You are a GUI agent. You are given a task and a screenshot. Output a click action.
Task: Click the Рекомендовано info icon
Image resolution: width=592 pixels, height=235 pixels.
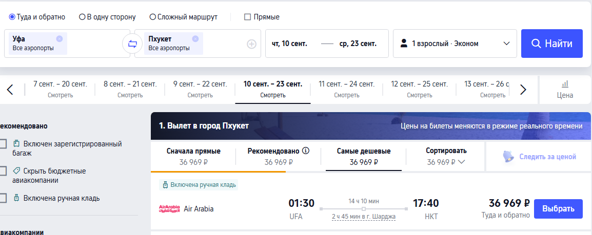point(306,151)
